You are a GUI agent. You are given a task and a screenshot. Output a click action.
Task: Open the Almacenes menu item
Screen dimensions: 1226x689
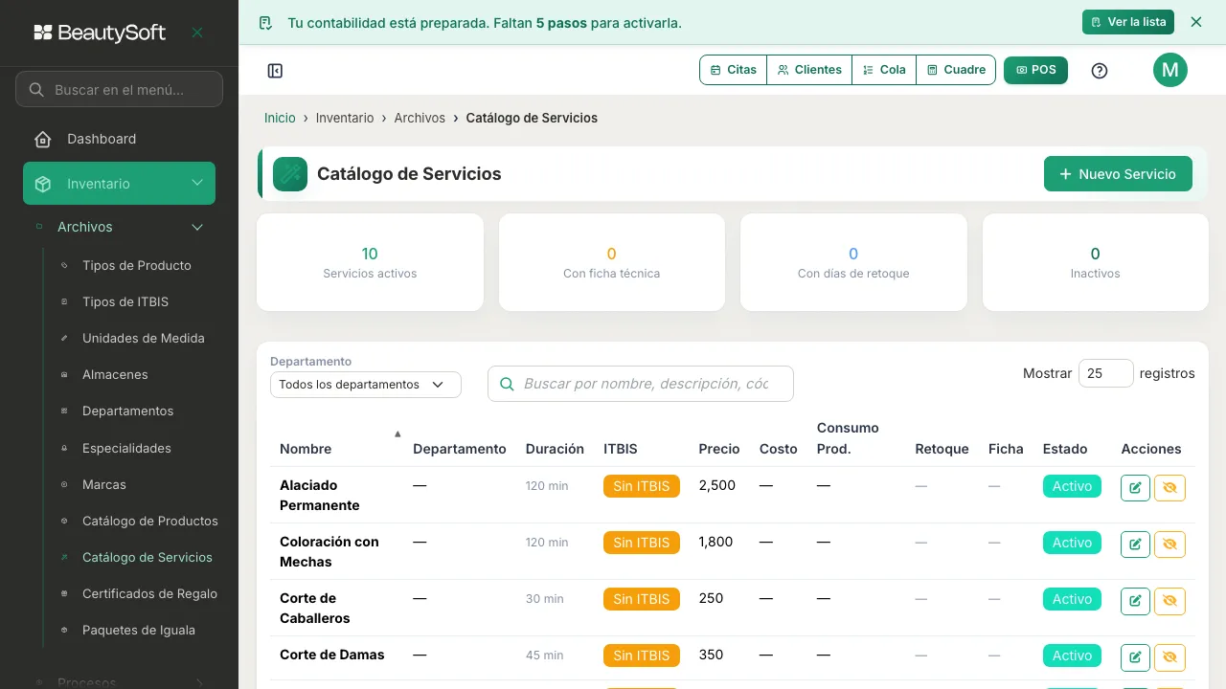pyautogui.click(x=115, y=374)
